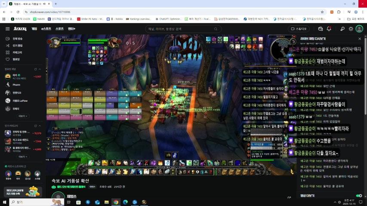Expand 더보기 under popular categories
Screen dimensions: 367x206
[x=23, y=157]
